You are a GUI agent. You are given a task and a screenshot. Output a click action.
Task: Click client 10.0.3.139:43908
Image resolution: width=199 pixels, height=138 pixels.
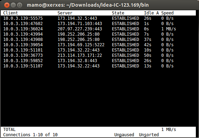23,40
